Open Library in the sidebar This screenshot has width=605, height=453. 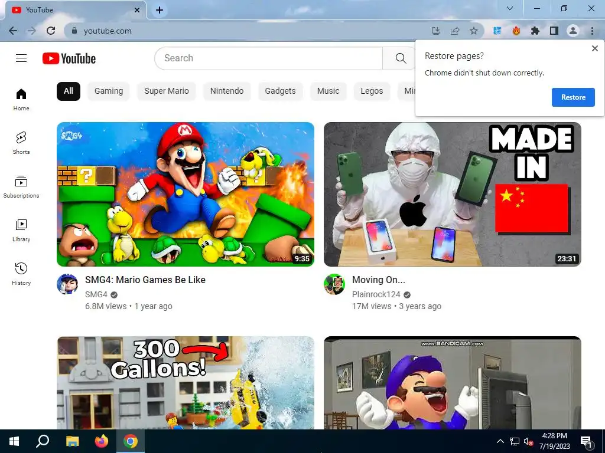21,231
